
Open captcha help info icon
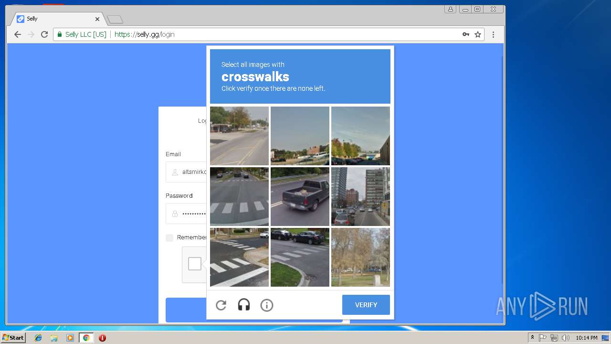(267, 305)
